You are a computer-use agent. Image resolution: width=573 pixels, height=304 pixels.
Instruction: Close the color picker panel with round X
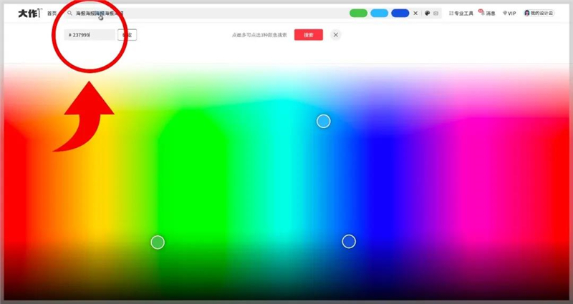[x=336, y=34]
